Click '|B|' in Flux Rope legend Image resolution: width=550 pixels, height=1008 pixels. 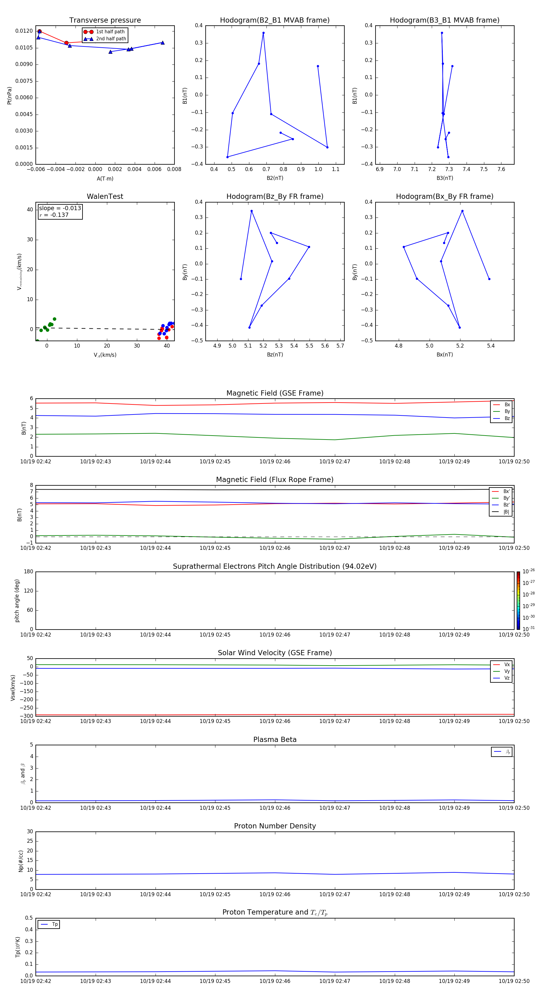click(x=506, y=512)
